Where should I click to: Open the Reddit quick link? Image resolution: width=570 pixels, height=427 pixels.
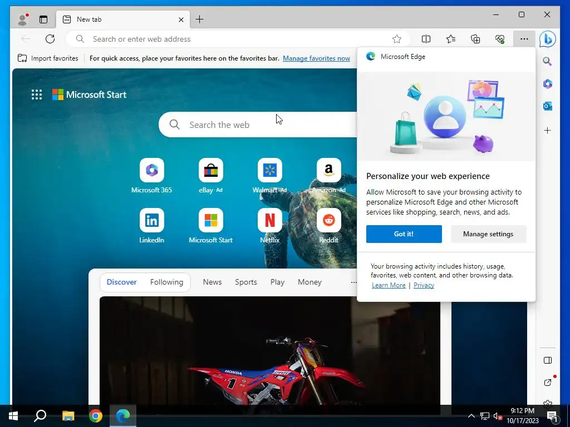[x=328, y=226]
